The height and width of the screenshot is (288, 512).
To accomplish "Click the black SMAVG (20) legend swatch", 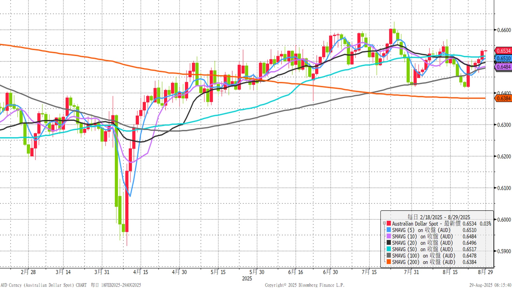I will pyautogui.click(x=389, y=243).
